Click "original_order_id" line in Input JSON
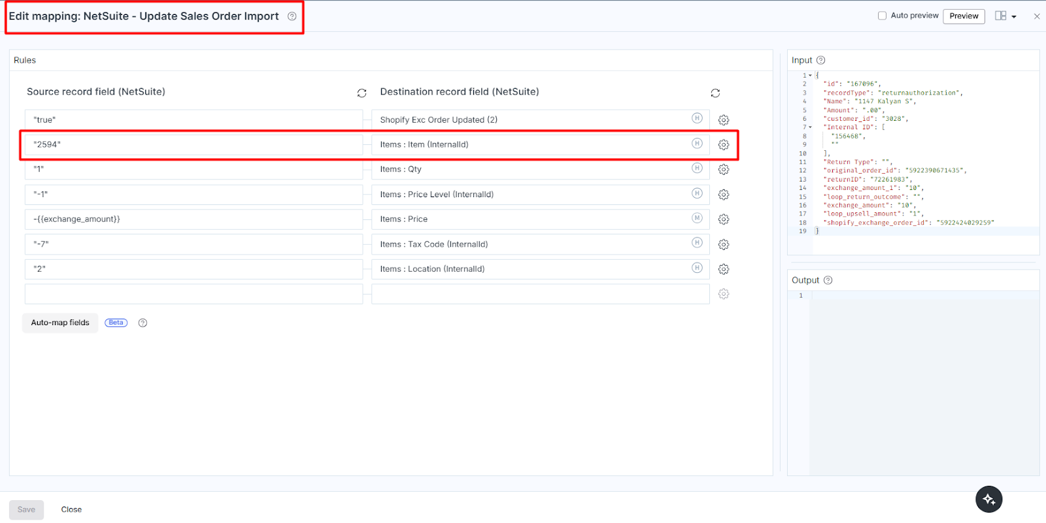This screenshot has width=1046, height=523. click(x=894, y=170)
